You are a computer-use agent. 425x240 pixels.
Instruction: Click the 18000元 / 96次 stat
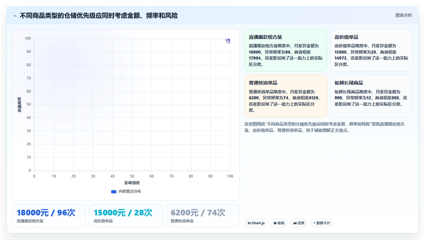46,213
